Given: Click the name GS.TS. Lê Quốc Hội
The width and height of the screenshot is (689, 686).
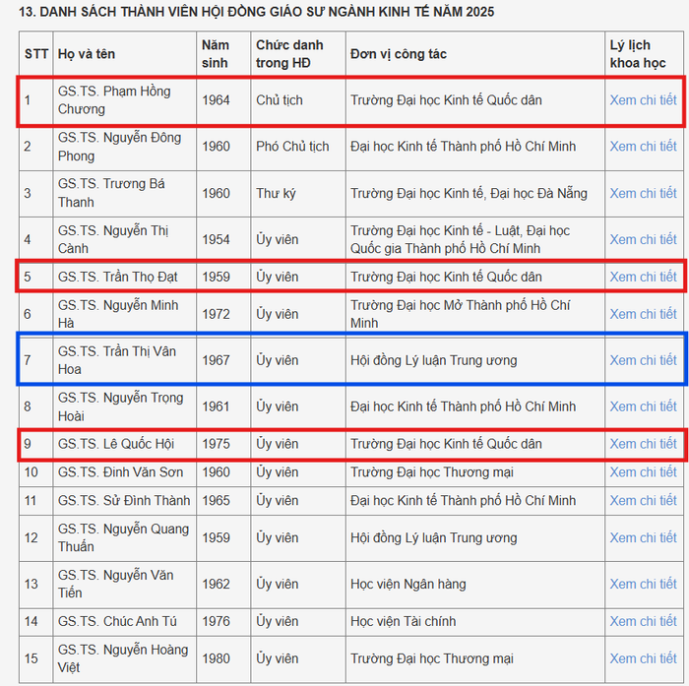Looking at the screenshot, I should (x=116, y=444).
